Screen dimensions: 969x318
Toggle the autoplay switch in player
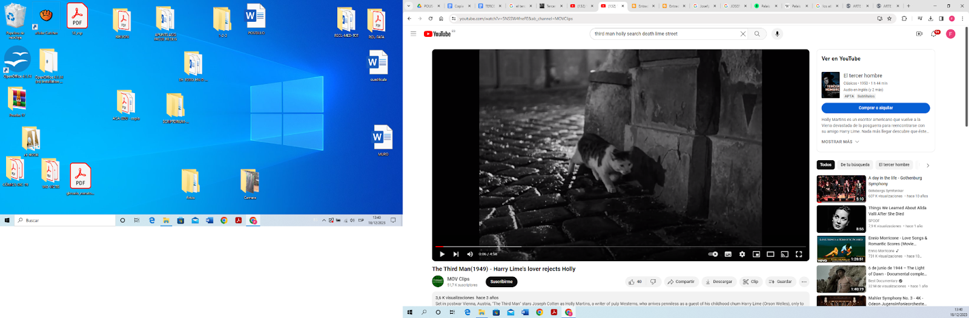[713, 255]
